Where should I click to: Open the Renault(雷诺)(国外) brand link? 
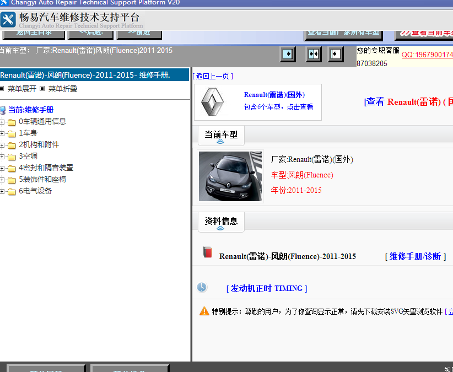click(x=274, y=95)
